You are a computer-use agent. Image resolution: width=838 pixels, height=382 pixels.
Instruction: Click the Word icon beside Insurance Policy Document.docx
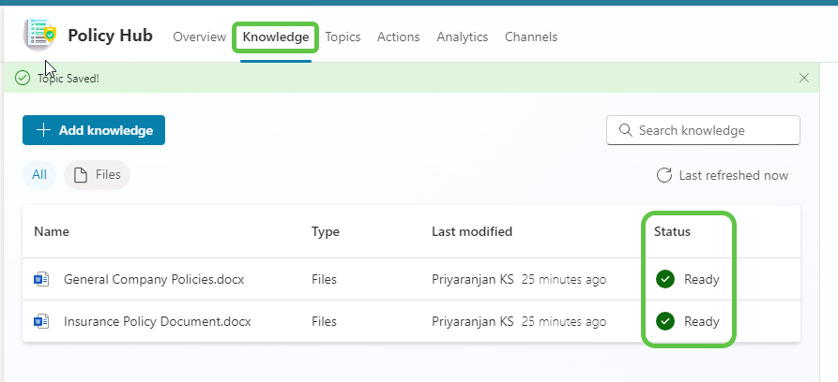[x=41, y=321]
